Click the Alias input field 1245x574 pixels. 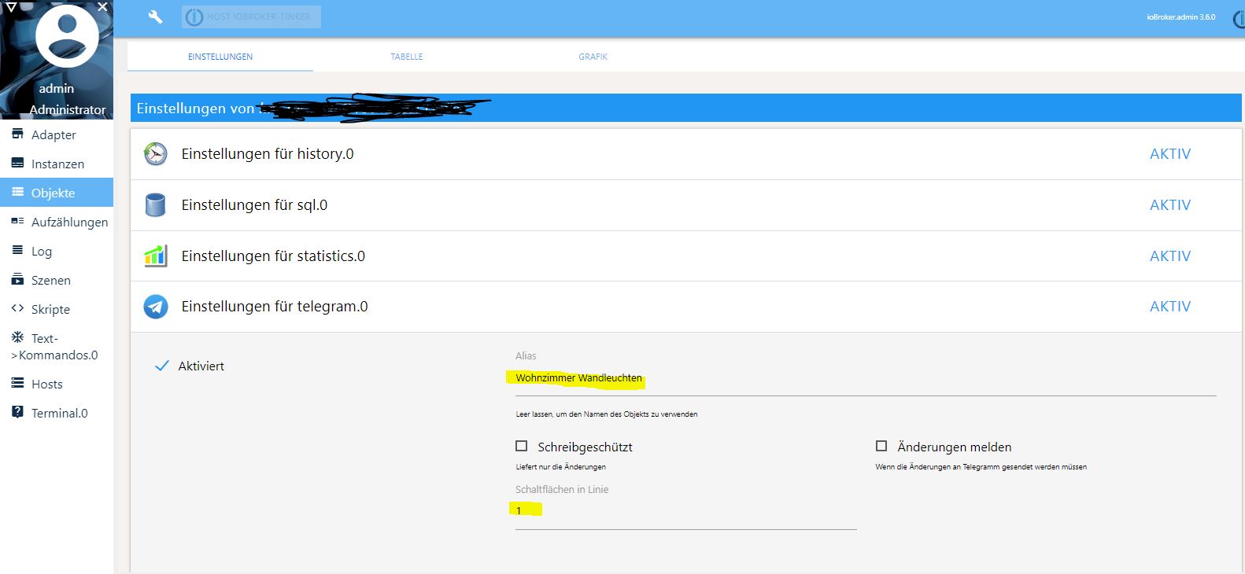click(x=866, y=378)
